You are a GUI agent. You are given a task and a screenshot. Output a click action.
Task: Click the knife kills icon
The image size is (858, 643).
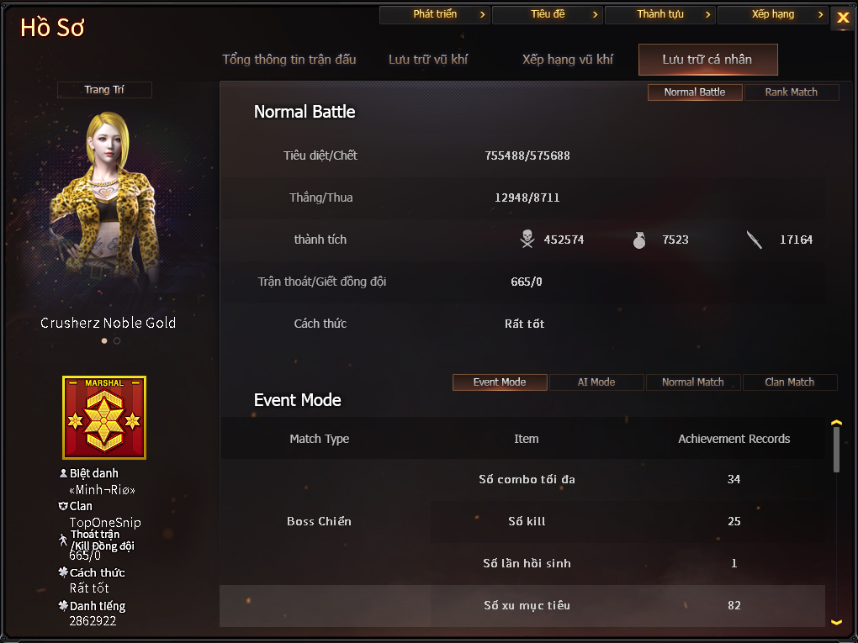[754, 240]
